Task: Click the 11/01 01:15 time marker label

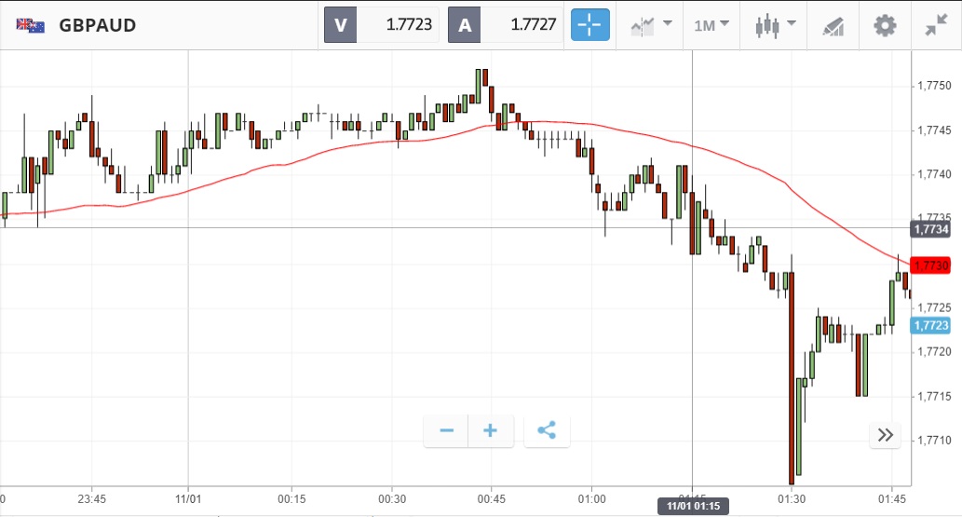Action: coord(693,506)
